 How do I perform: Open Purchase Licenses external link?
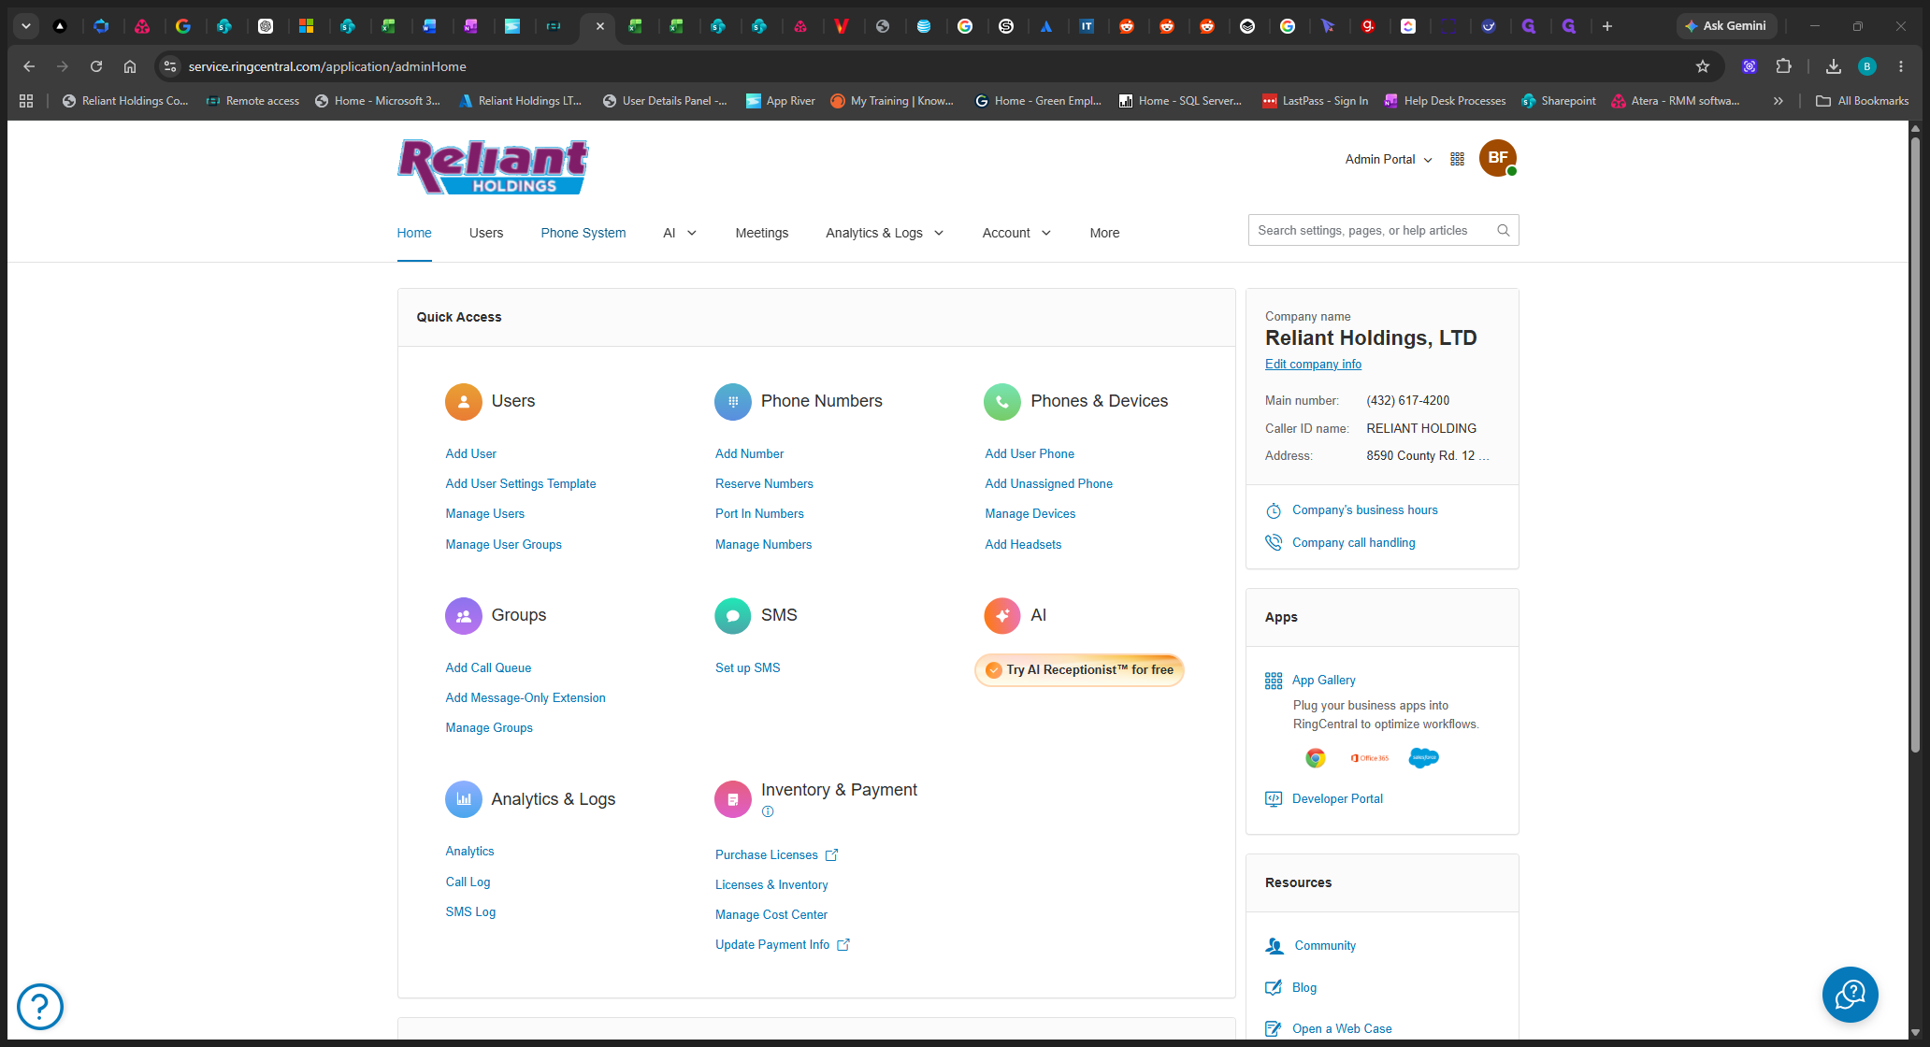776,855
